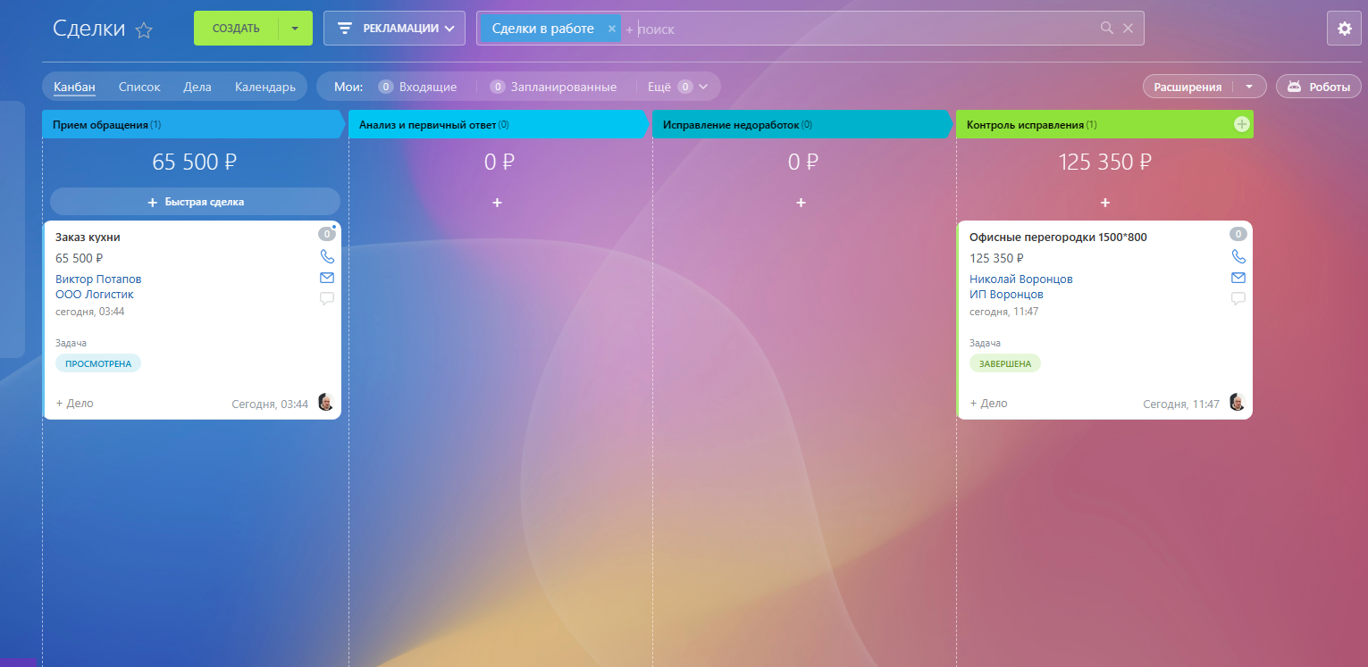Remove the 'Сделки в работе' filter chip
The width and height of the screenshot is (1368, 667).
[612, 29]
